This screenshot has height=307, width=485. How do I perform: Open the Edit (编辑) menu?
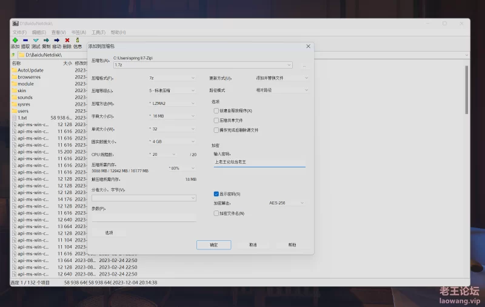(39, 32)
